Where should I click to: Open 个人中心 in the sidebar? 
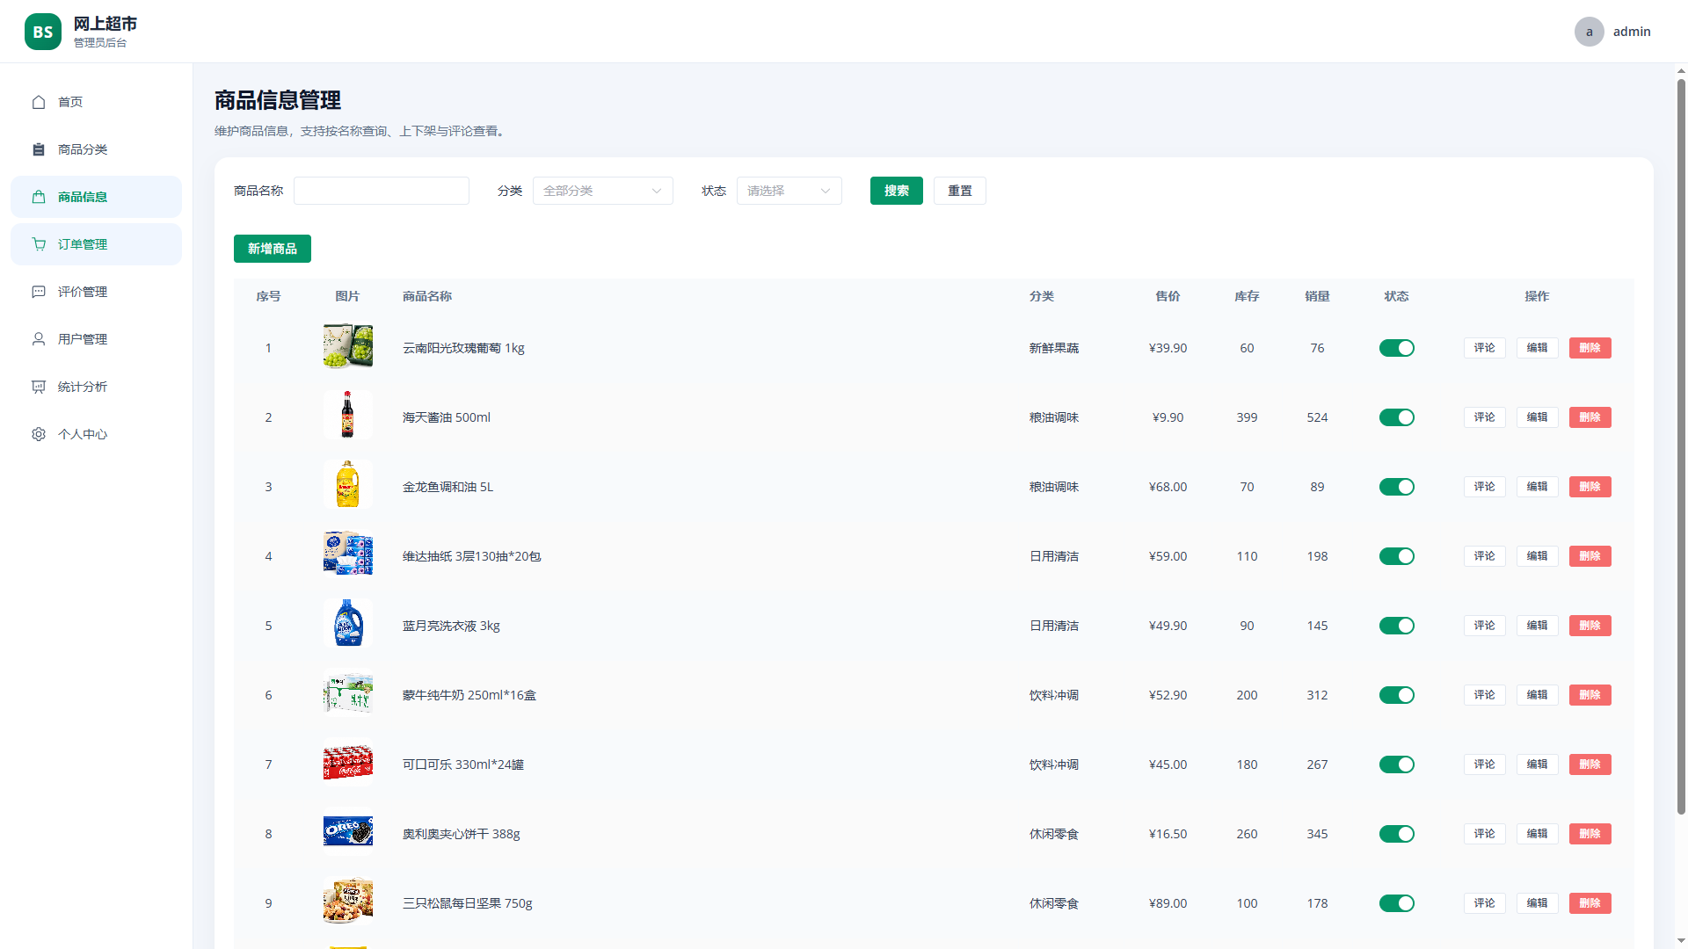click(x=96, y=434)
